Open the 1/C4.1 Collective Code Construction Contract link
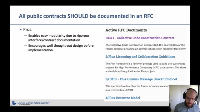200x112 pixels. [140, 38]
